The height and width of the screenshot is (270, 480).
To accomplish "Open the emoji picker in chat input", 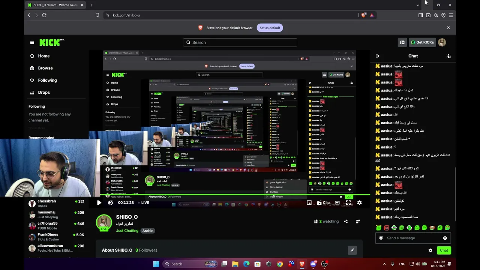I will 445,238.
